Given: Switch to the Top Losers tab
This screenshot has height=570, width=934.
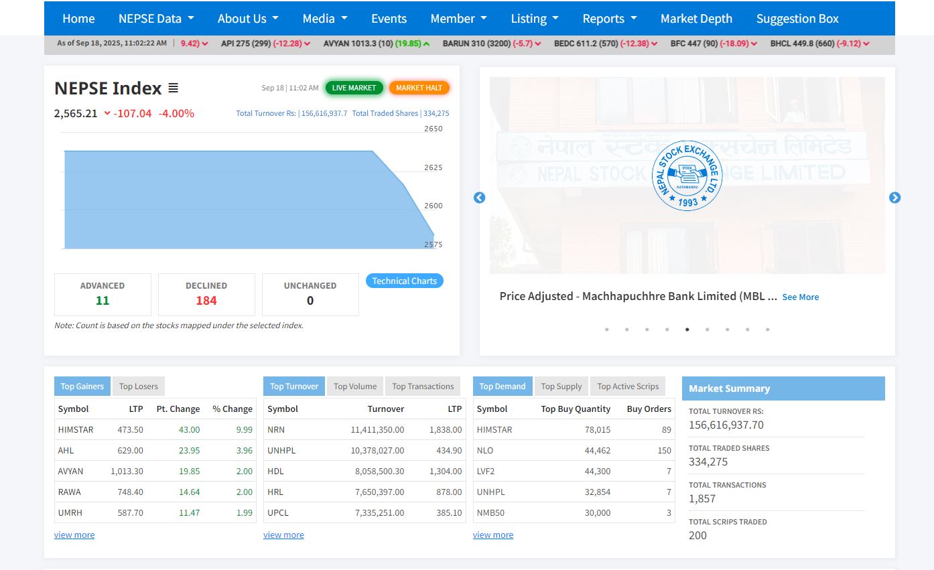Looking at the screenshot, I should click(x=139, y=386).
